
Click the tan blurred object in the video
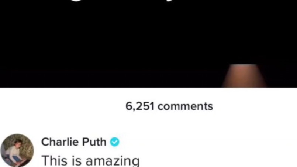(x=244, y=76)
